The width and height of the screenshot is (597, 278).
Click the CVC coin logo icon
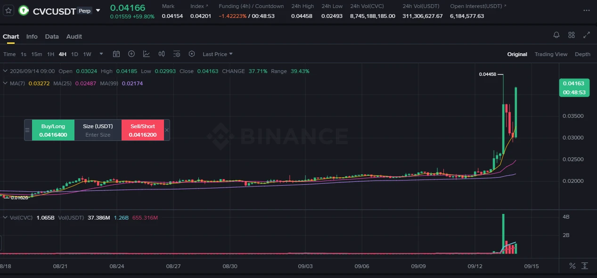pyautogui.click(x=24, y=11)
